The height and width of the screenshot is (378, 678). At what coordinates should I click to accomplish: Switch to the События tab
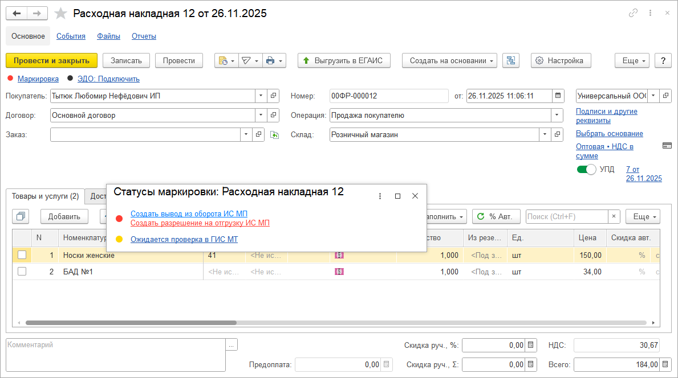(71, 36)
